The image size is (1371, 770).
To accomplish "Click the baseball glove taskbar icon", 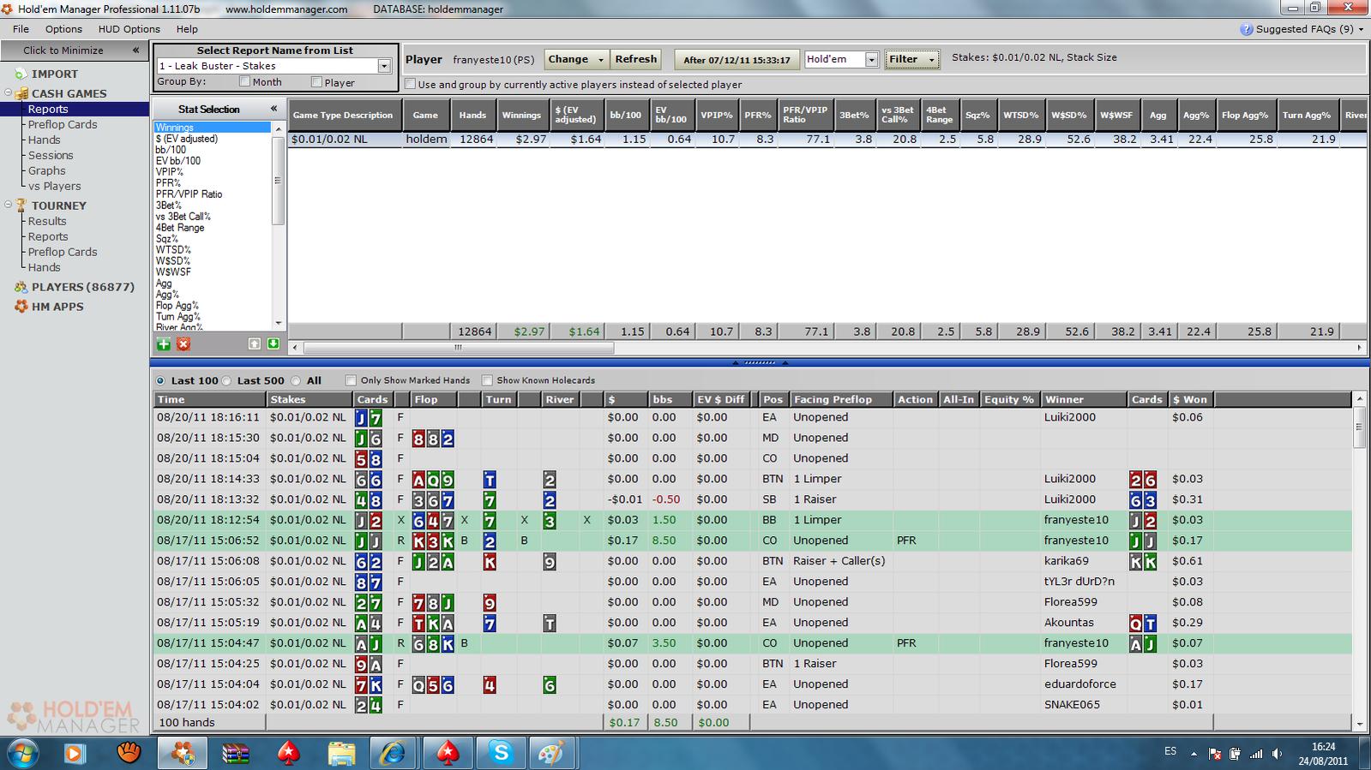I will click(x=129, y=753).
